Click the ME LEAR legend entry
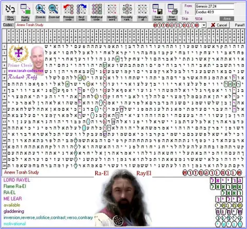The image size is (247, 229). [x=13, y=199]
